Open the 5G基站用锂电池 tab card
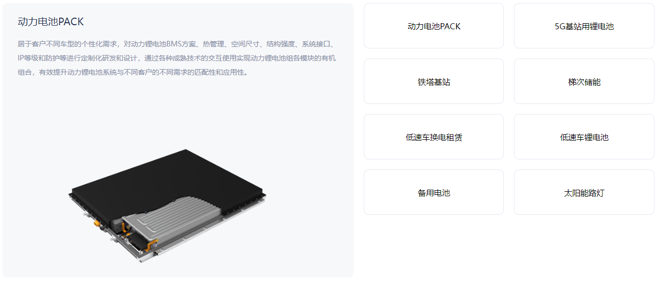Viewport: 660px width, 282px height. [x=584, y=26]
